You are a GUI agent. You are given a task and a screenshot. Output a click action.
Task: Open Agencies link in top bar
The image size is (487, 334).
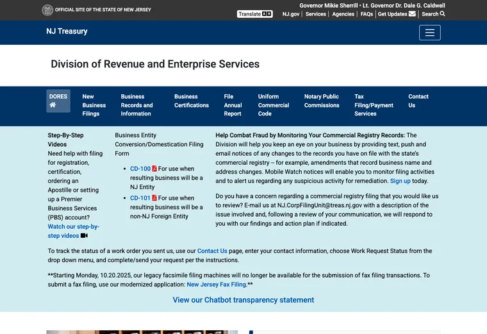pos(343,14)
